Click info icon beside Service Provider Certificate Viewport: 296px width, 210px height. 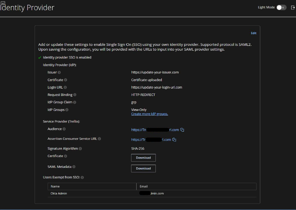tap(66, 156)
